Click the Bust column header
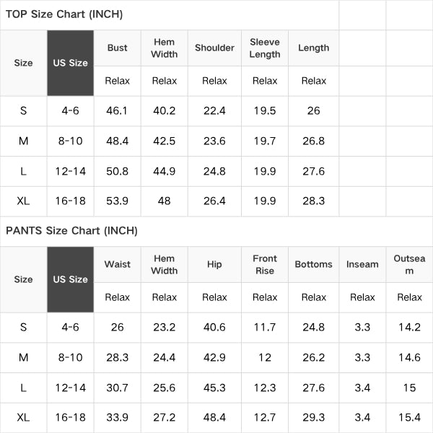433x433 pixels. [118, 48]
